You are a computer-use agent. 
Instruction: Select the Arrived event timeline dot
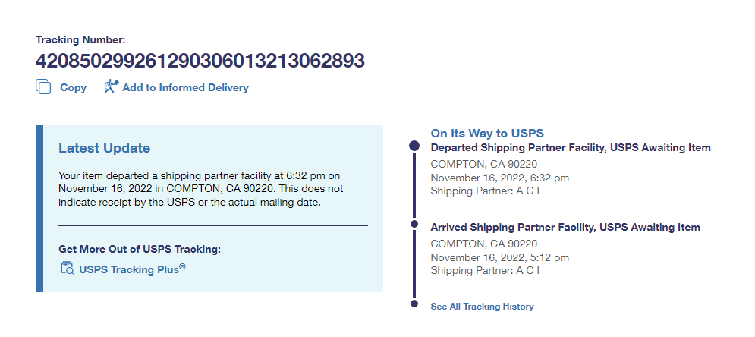tap(414, 225)
